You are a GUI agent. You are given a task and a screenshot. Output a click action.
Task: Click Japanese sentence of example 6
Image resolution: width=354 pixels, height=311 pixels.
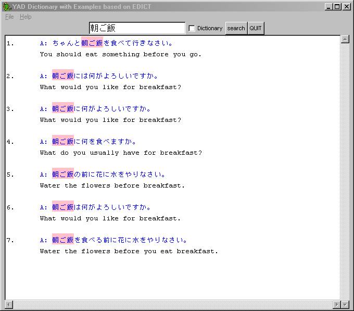click(101, 207)
